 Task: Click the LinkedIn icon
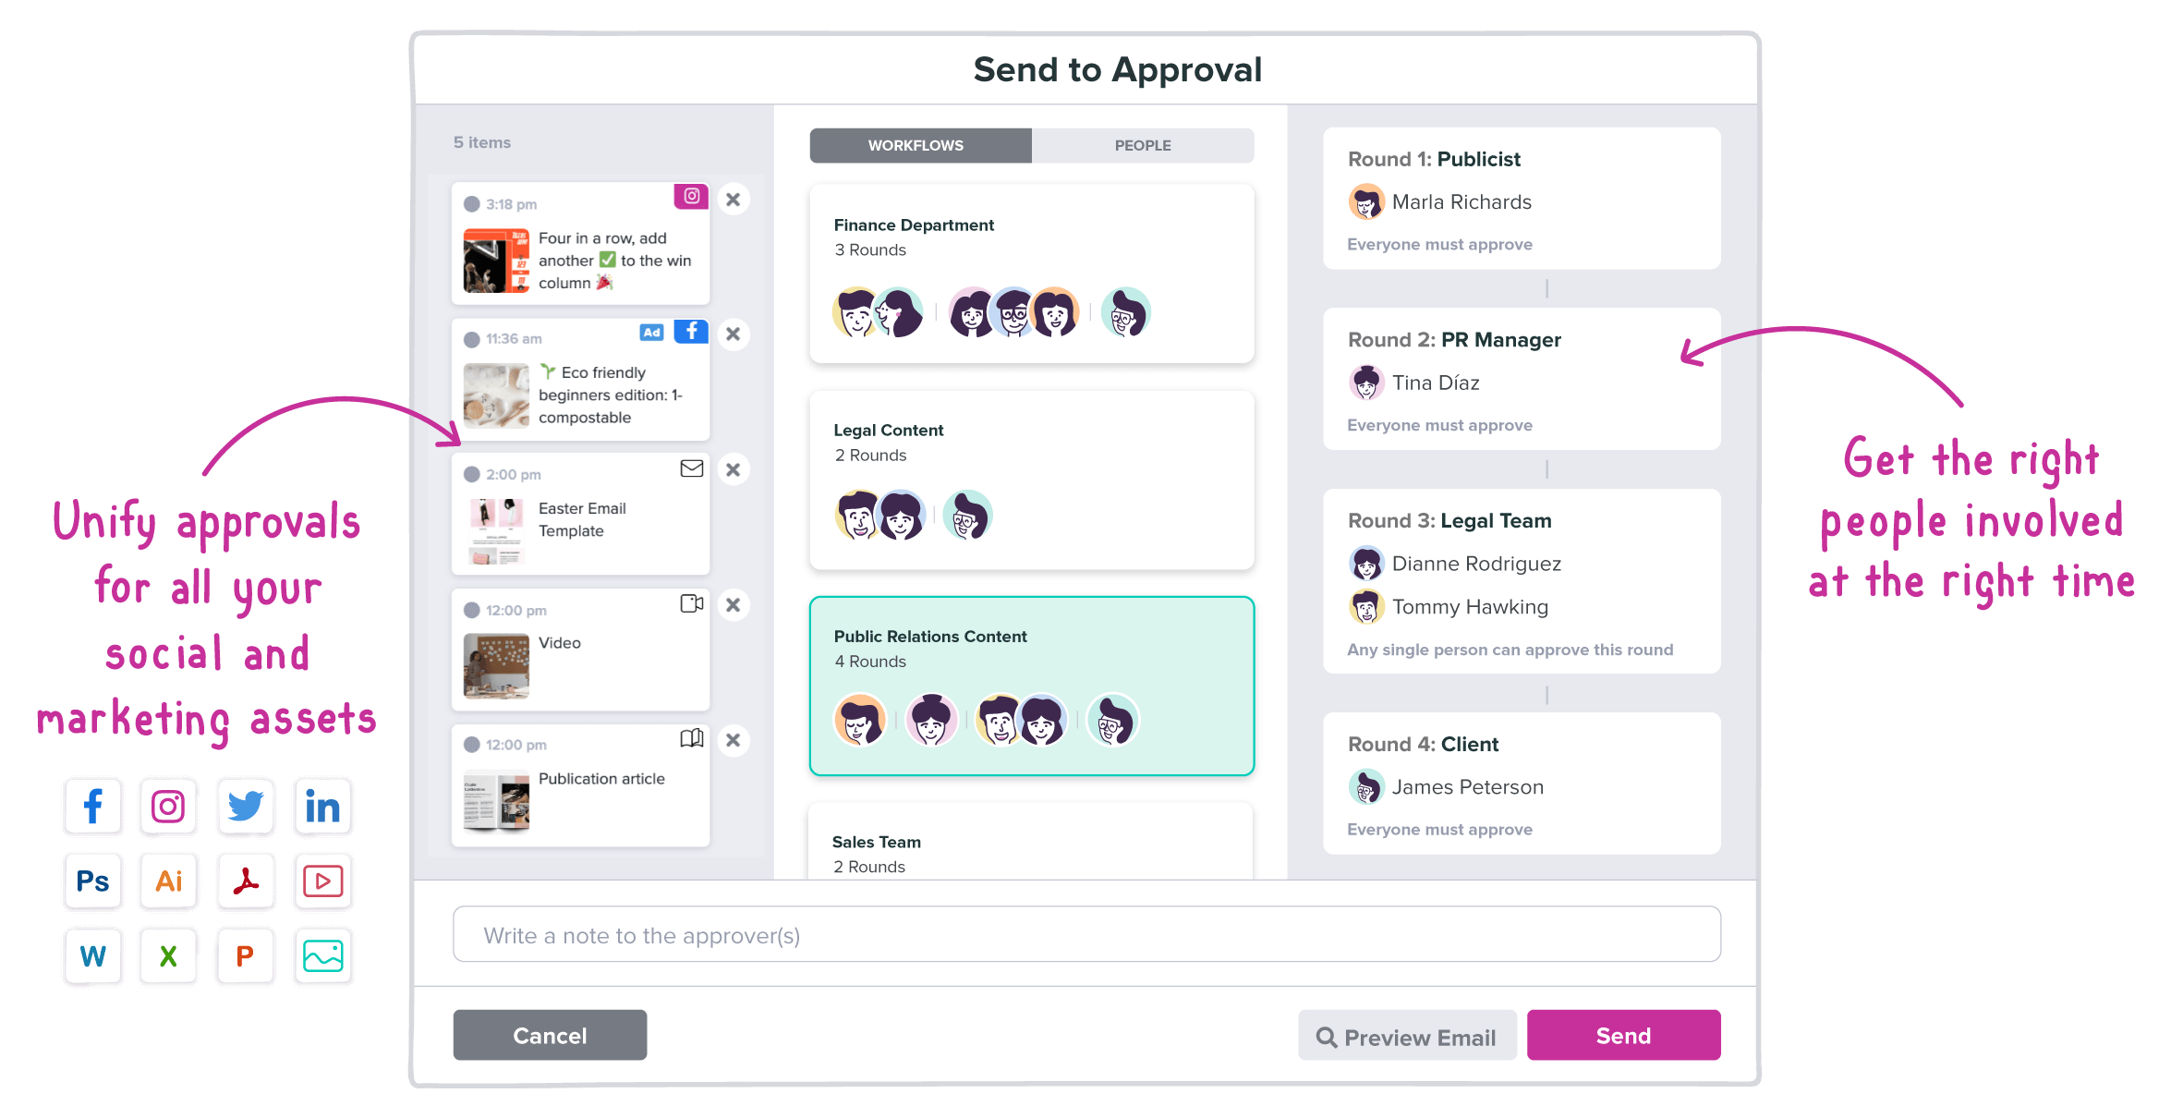click(x=321, y=806)
